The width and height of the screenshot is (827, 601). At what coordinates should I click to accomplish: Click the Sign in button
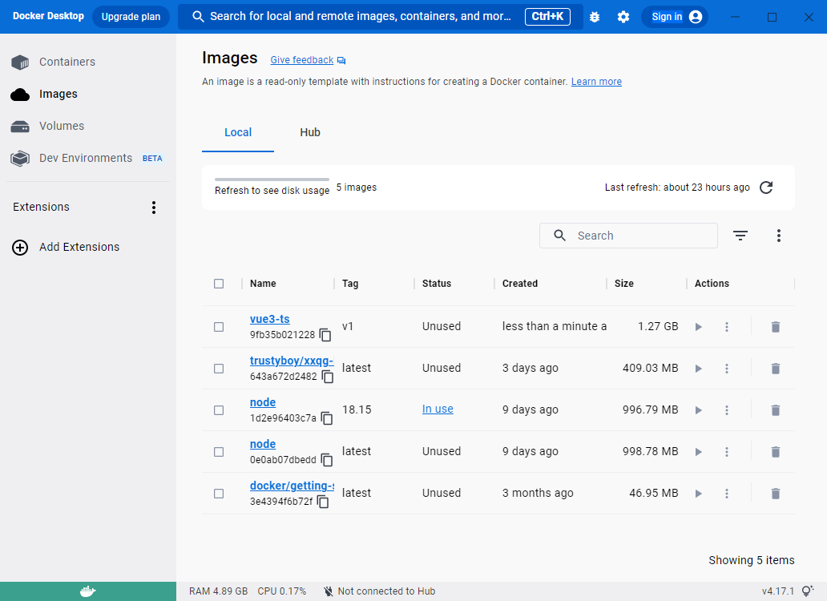[x=675, y=17]
